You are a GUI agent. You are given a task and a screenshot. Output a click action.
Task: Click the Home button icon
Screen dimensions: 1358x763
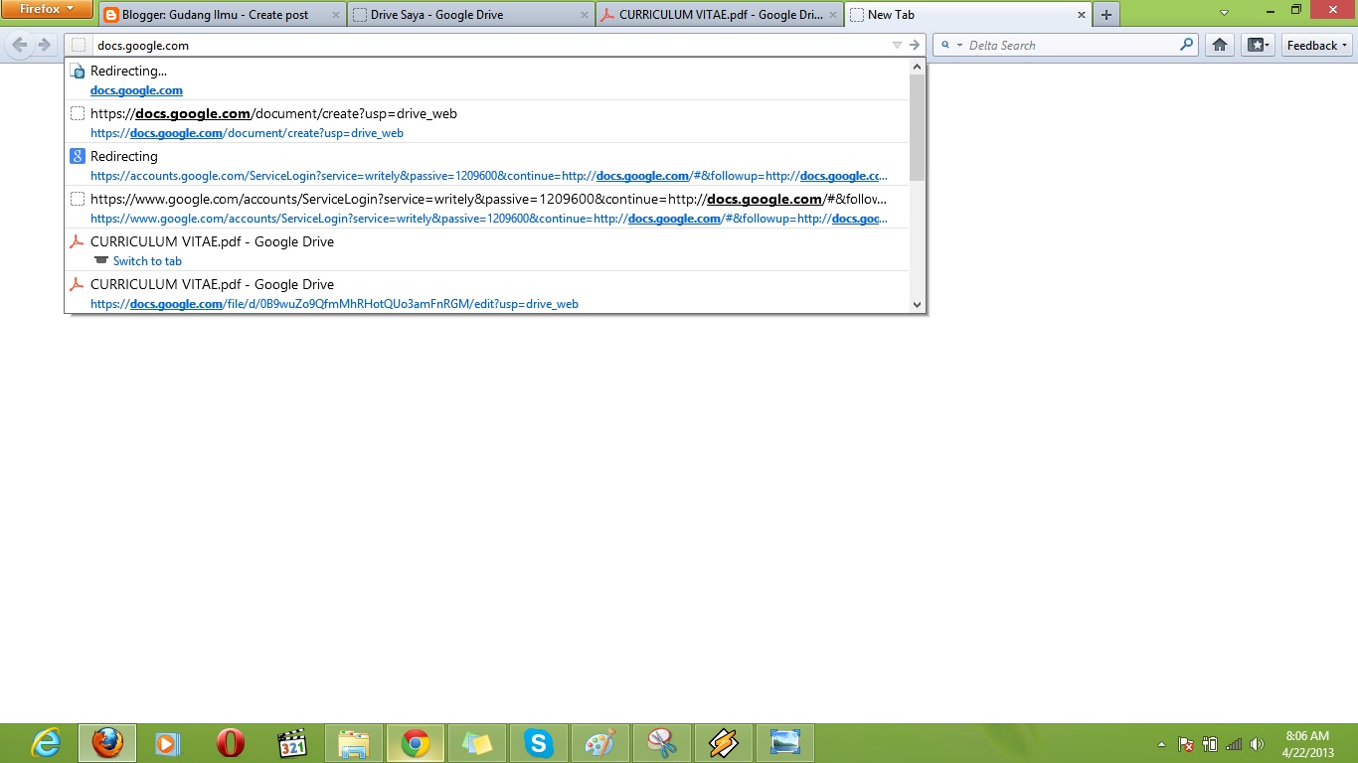tap(1220, 45)
